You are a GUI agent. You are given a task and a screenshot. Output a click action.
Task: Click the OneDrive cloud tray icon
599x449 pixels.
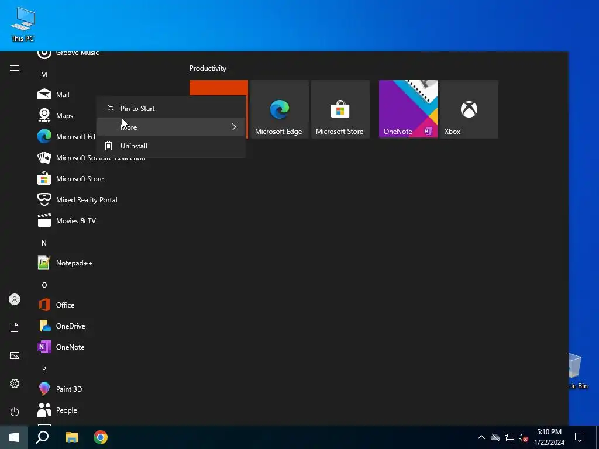495,437
